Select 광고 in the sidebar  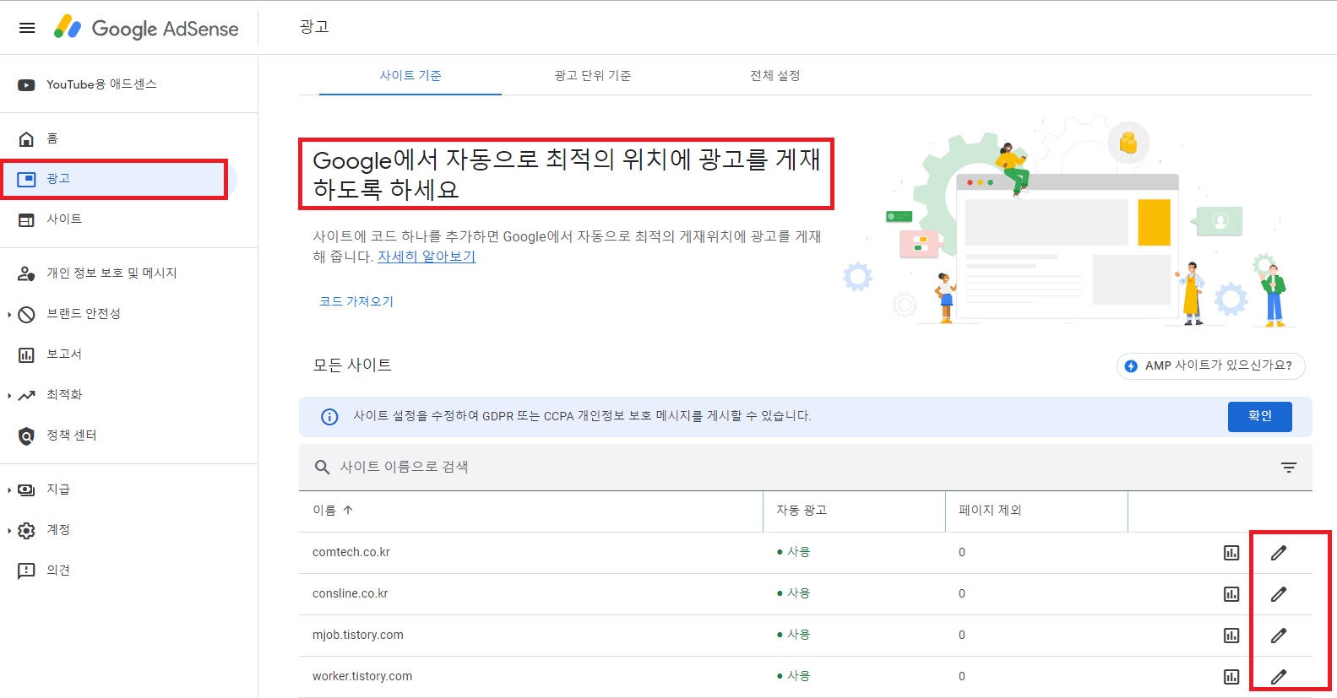coord(58,179)
